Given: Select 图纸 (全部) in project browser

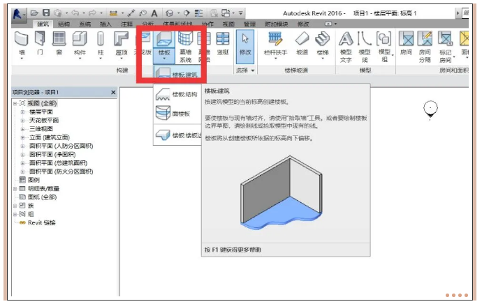Looking at the screenshot, I should coord(42,197).
